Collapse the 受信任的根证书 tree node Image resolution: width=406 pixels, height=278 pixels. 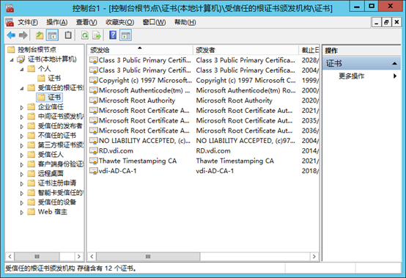click(22, 89)
